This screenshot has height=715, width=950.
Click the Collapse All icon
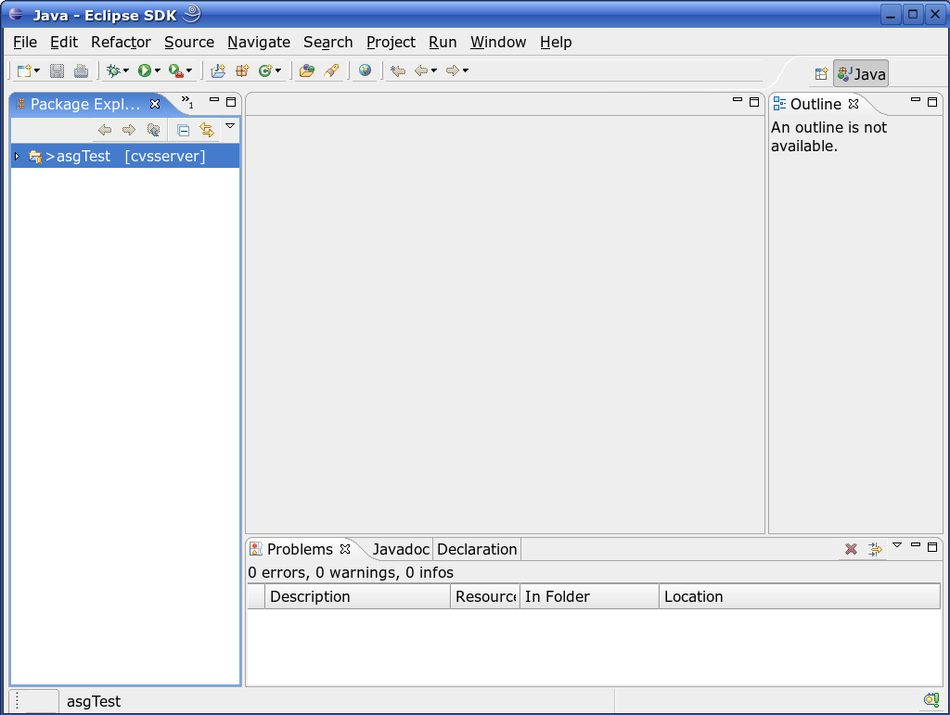(x=183, y=130)
